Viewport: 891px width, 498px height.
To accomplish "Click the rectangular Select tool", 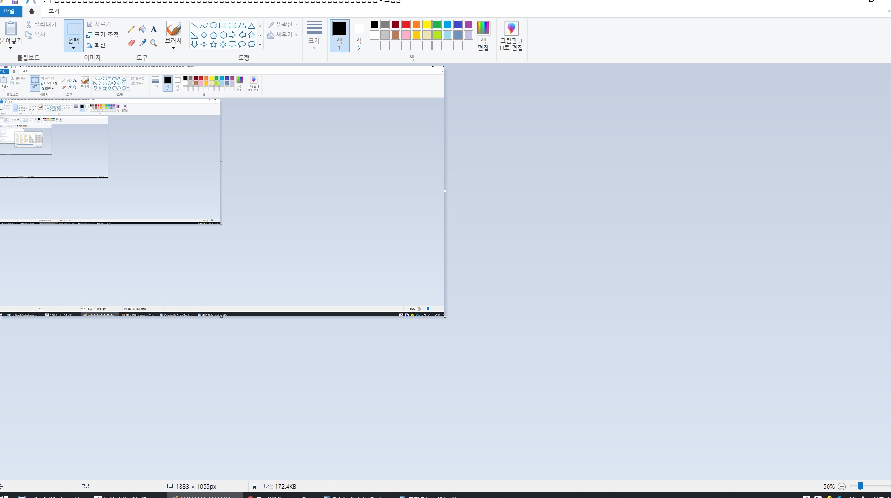I will [73, 28].
